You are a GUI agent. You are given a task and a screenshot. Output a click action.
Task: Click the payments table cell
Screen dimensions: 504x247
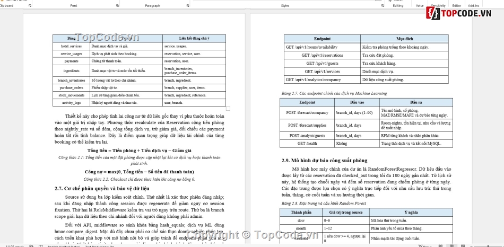click(x=72, y=61)
